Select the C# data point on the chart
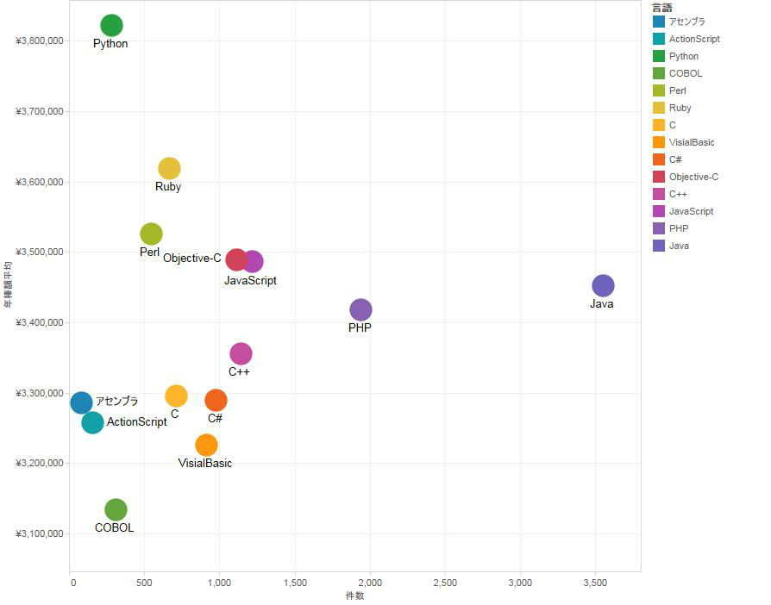The width and height of the screenshot is (771, 605). (x=216, y=400)
